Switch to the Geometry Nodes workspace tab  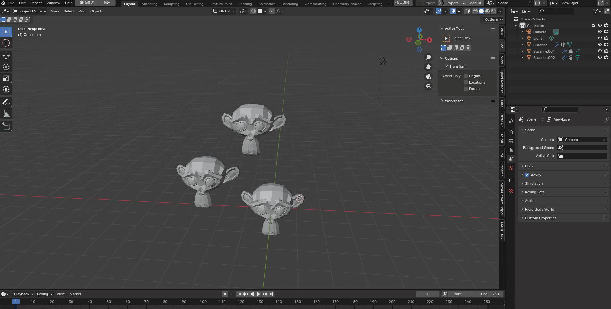pos(347,4)
